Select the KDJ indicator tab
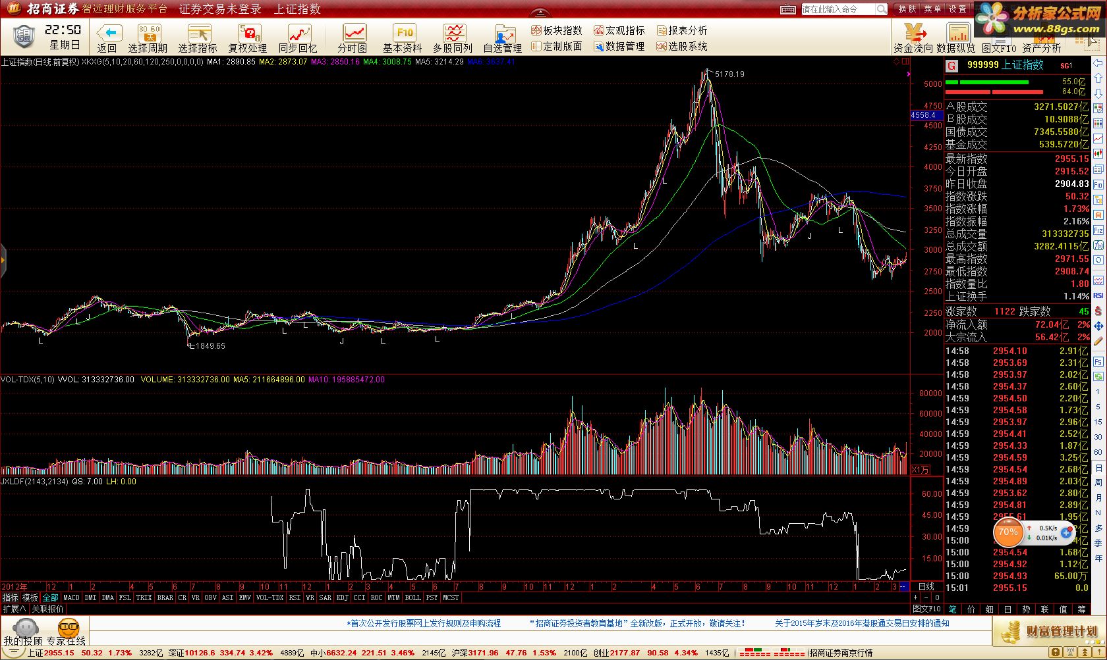Screen dimensions: 1107x660 (x=342, y=597)
